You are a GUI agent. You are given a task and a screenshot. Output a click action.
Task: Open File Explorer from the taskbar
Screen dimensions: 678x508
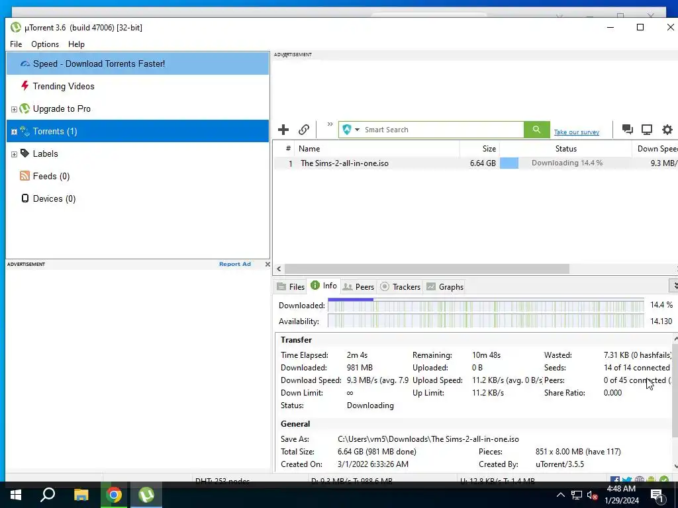pyautogui.click(x=81, y=495)
